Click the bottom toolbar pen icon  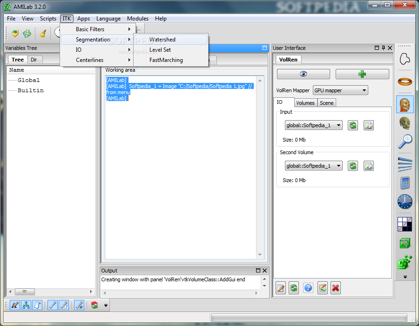click(15, 305)
